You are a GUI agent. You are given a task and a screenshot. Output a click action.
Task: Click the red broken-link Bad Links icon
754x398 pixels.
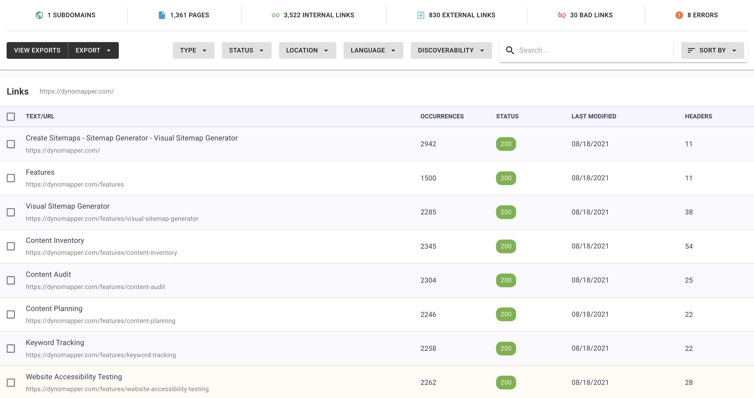pyautogui.click(x=561, y=15)
